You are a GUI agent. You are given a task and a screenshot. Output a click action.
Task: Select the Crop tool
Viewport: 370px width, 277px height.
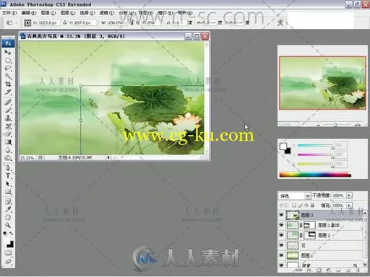pyautogui.click(x=8, y=84)
